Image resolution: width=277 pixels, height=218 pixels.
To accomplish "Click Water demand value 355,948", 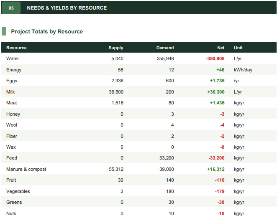I will pos(165,58).
